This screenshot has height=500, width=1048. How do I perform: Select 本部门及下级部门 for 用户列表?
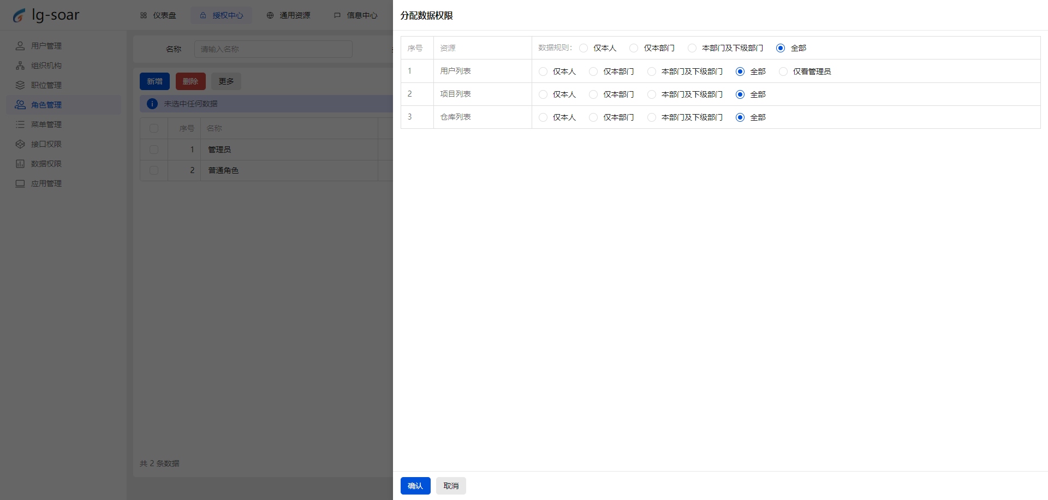652,72
